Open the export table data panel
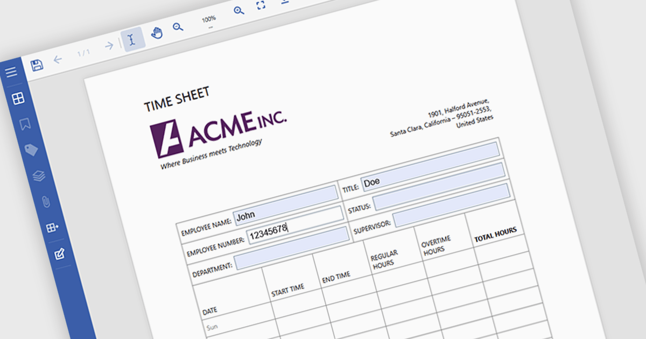646x339 pixels. point(53,228)
